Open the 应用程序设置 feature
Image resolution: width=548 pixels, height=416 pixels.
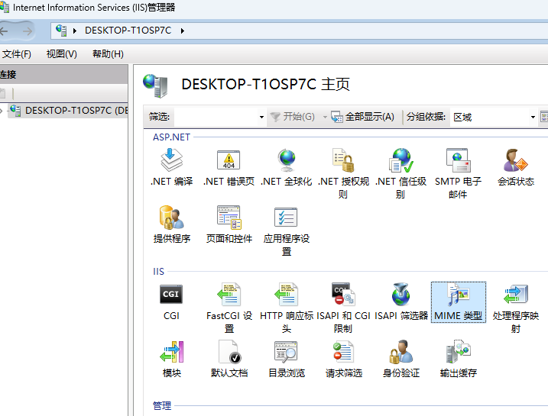[287, 231]
